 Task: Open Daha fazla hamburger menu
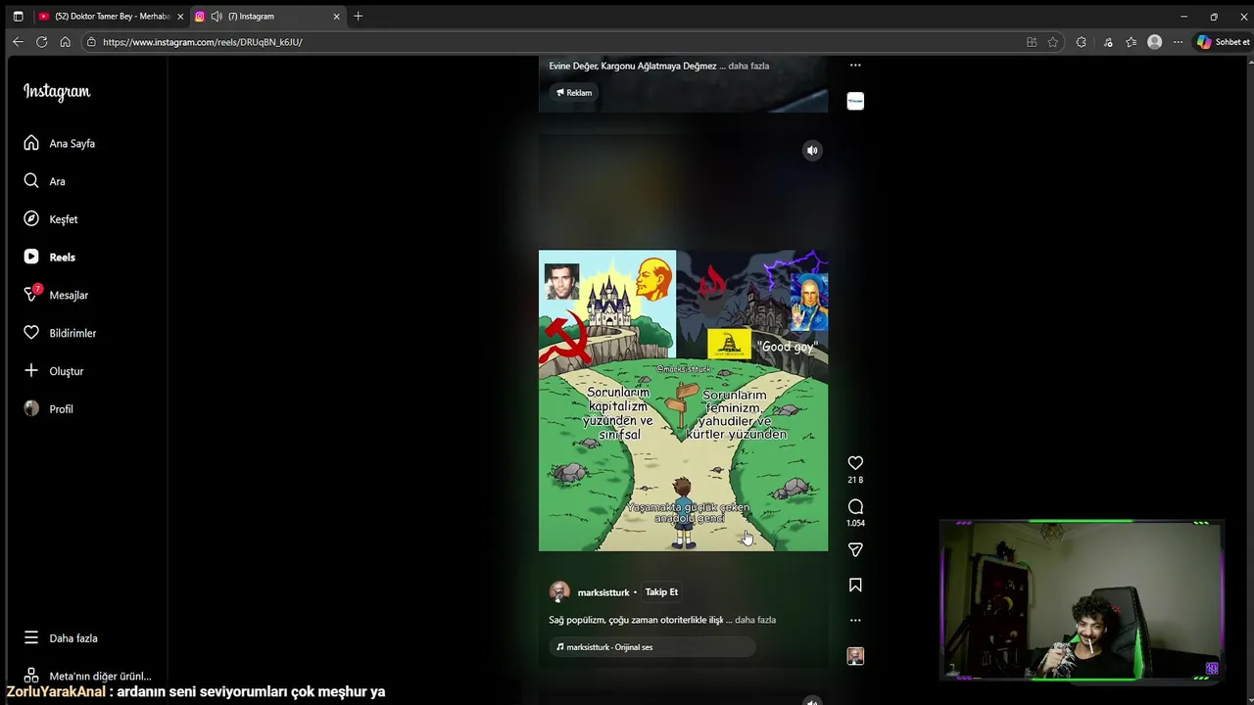61,637
